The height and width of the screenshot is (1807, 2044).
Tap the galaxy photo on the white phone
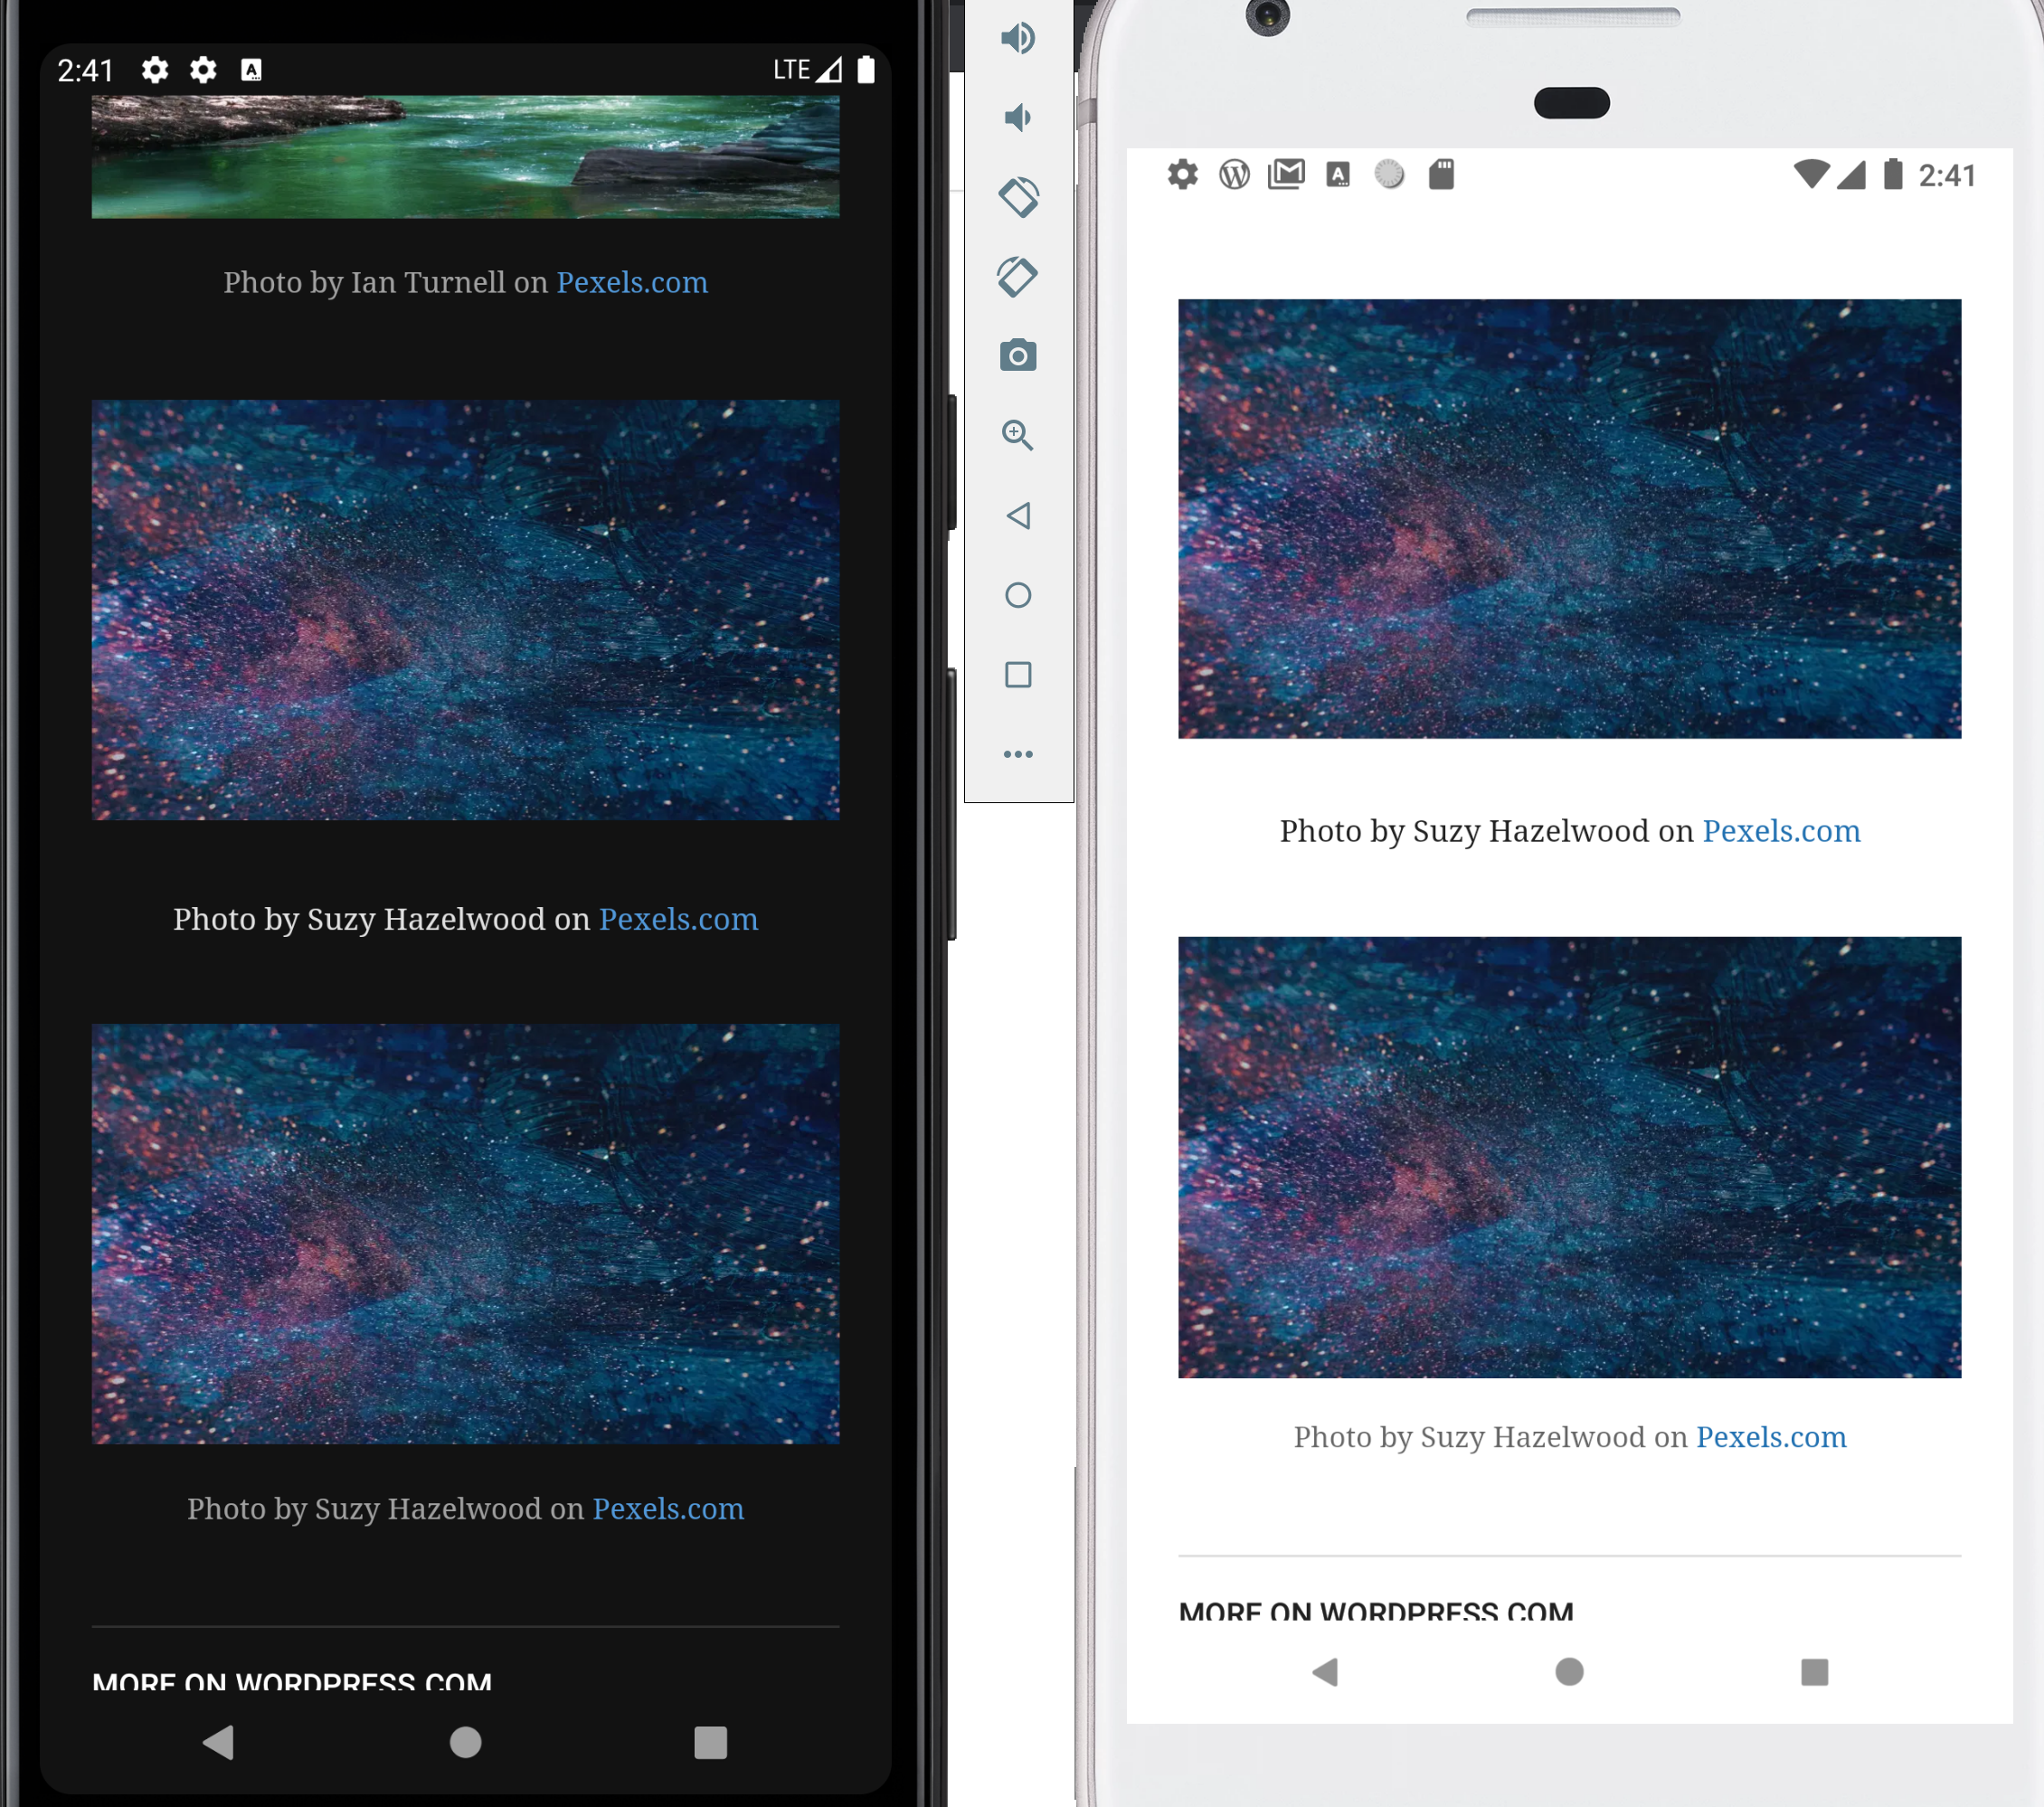[1570, 519]
